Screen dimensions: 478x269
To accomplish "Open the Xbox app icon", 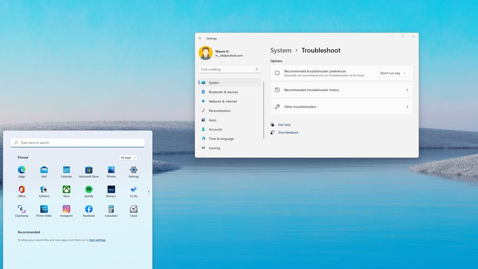I will tap(66, 189).
